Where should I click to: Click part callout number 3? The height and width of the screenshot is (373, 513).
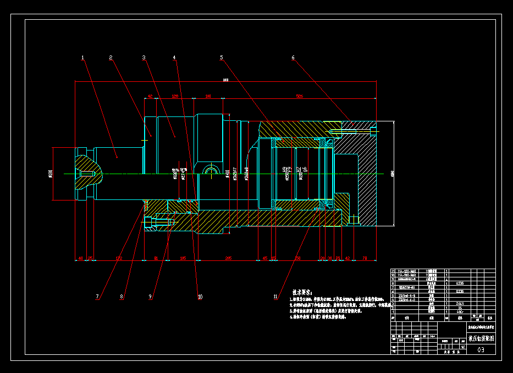144,58
